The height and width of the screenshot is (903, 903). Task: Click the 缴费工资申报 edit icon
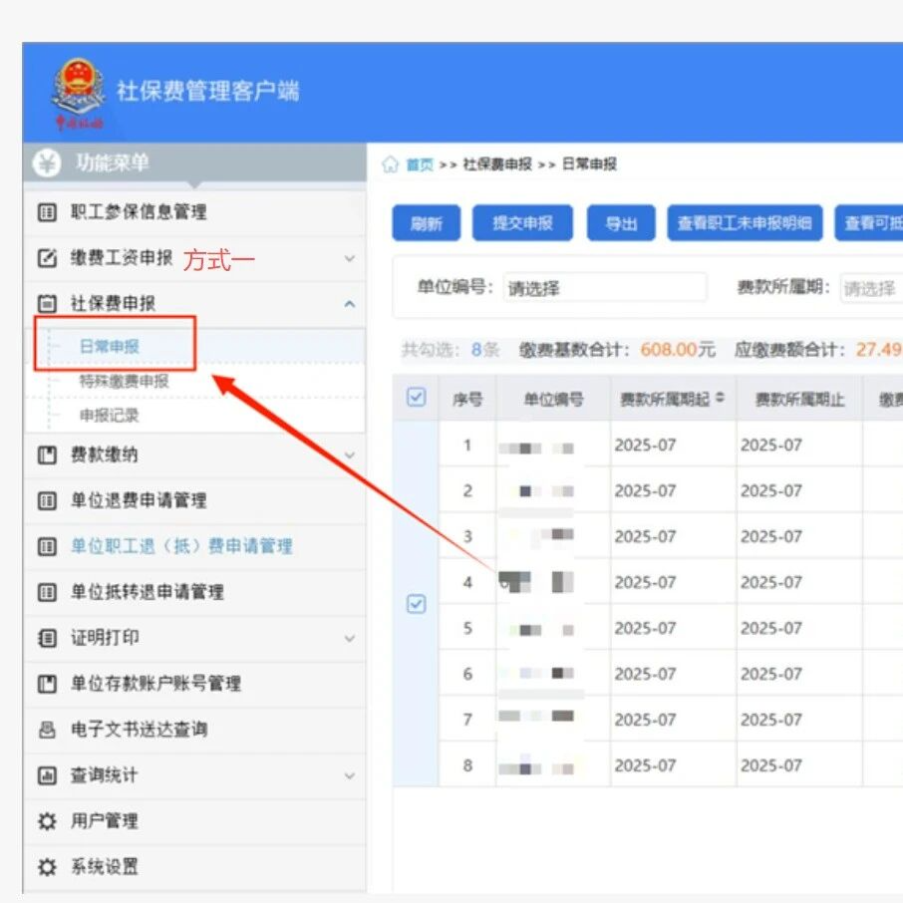(46, 258)
